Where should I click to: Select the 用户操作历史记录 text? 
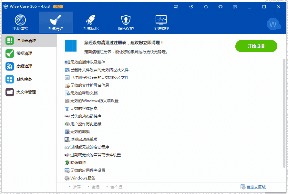tap(86, 124)
